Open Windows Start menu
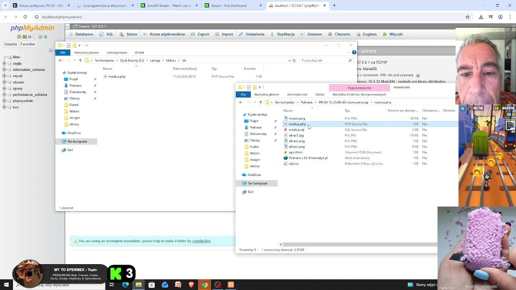This screenshot has width=516, height=290. [x=6, y=285]
